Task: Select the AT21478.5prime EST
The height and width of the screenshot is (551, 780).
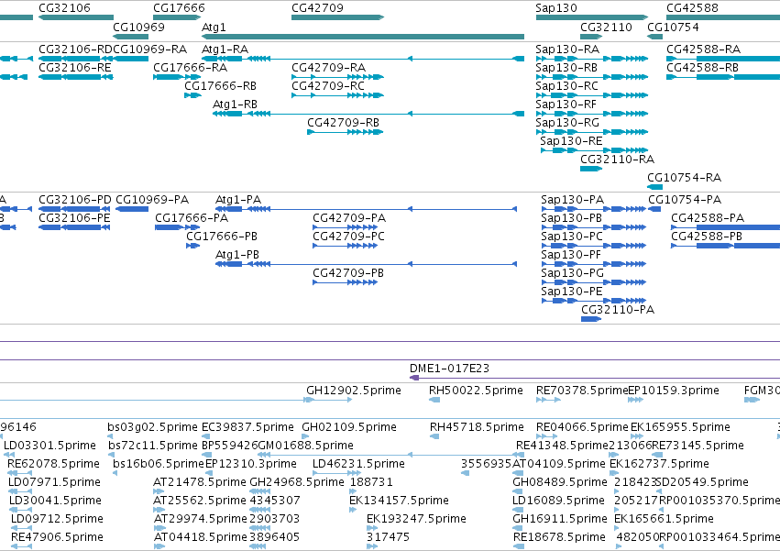Action: [x=159, y=491]
